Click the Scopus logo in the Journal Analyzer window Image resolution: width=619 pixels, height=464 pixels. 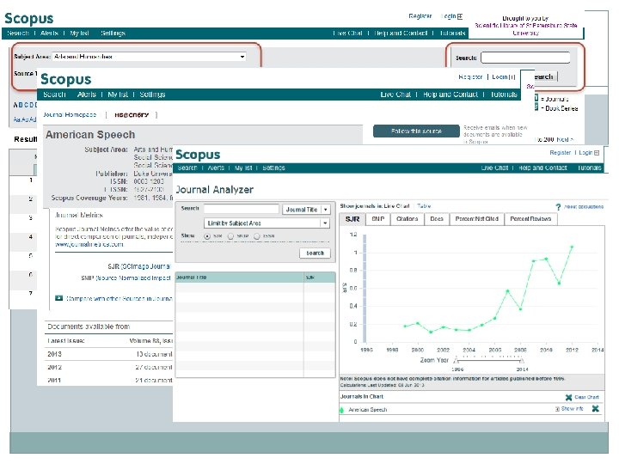(x=198, y=155)
